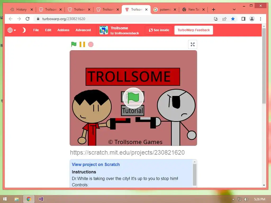271x203 pixels.
Task: Open the Chrome profile menu
Action: 252,19
